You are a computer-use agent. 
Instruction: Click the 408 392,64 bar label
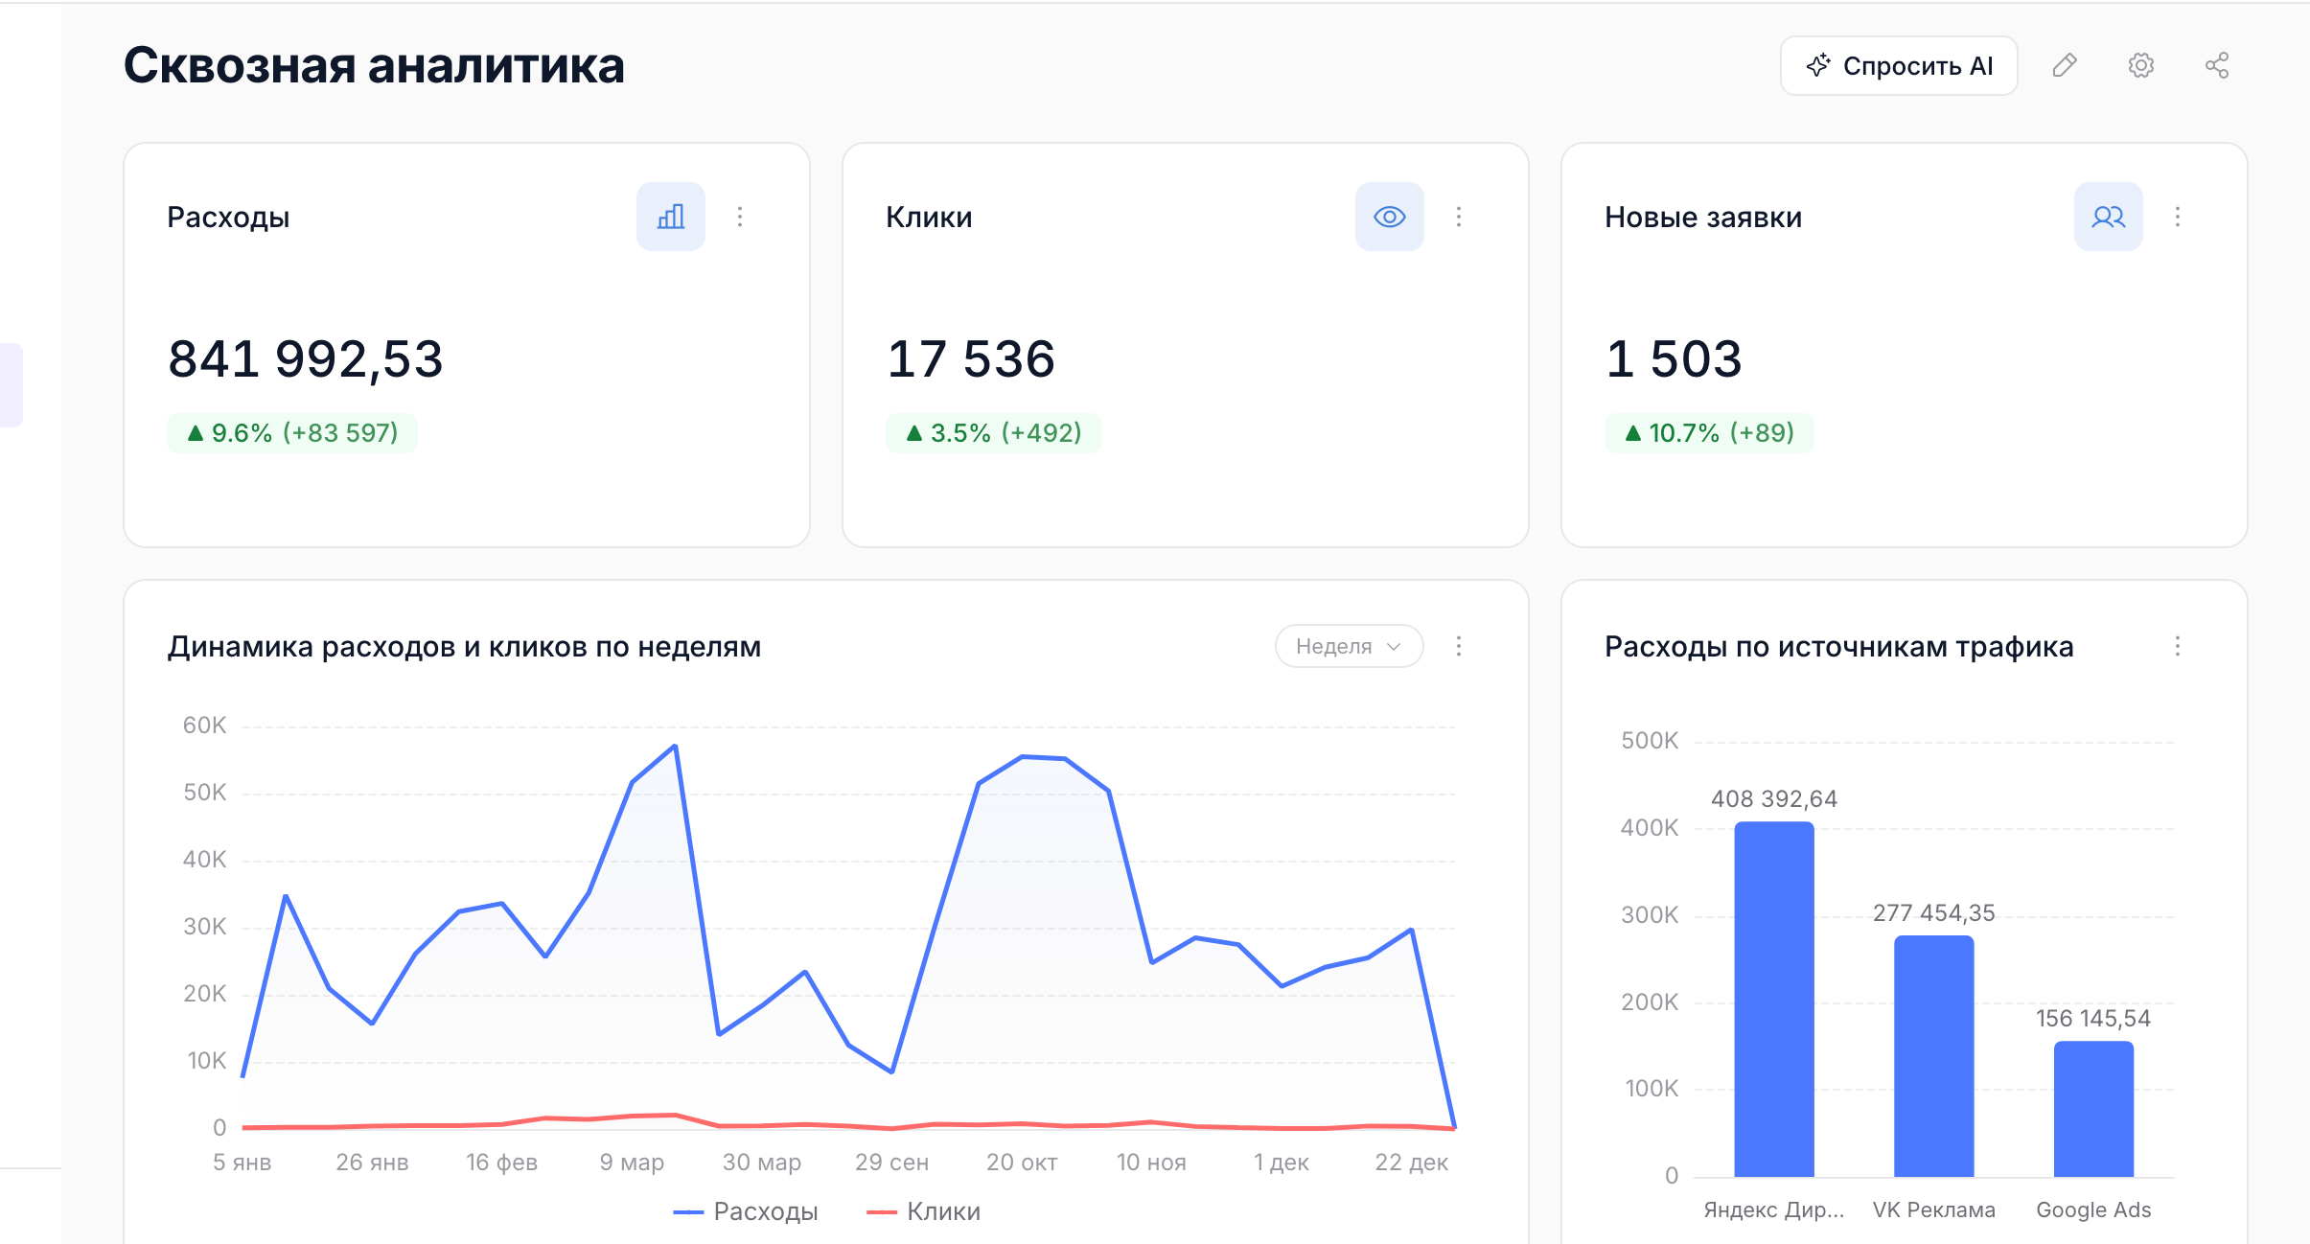1774,799
